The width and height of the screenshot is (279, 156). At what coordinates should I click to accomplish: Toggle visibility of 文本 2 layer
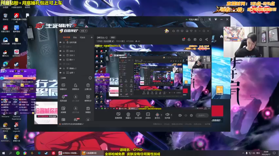pos(60,51)
